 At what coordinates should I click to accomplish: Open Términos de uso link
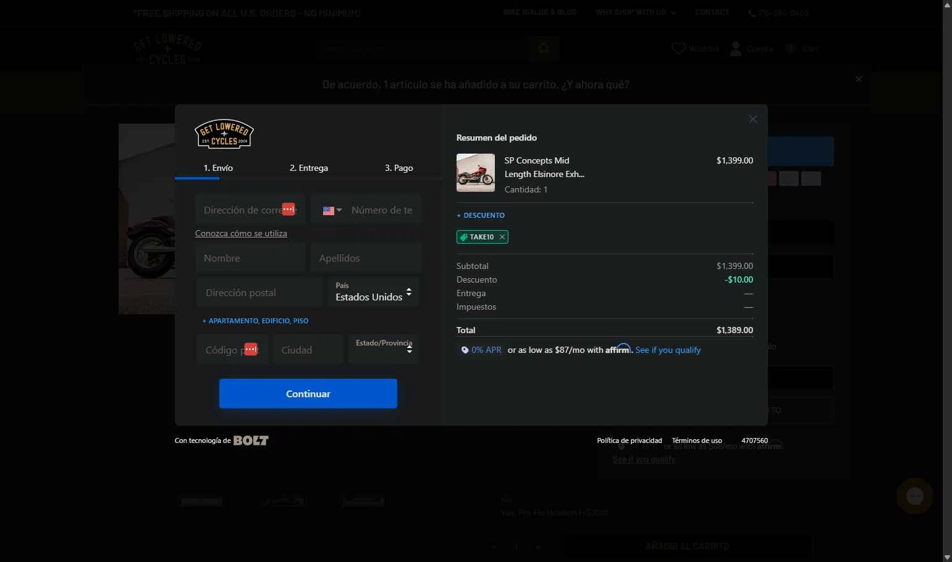coord(697,440)
